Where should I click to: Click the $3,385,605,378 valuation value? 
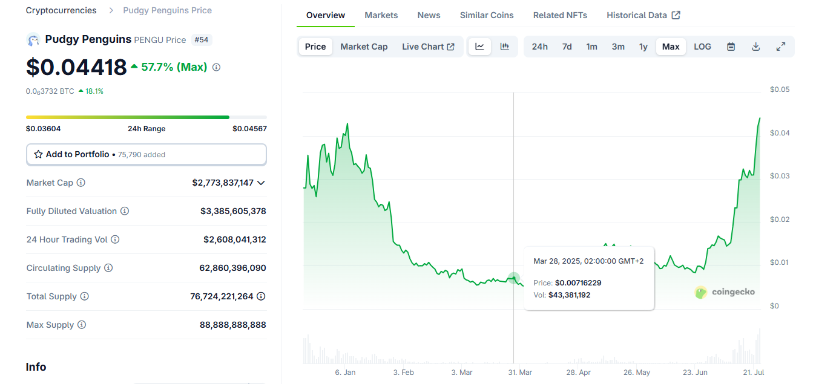click(233, 211)
